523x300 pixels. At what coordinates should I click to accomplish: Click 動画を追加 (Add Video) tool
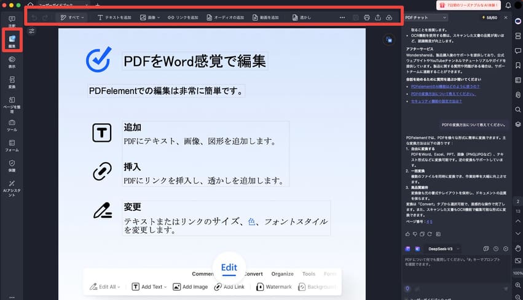pos(265,17)
